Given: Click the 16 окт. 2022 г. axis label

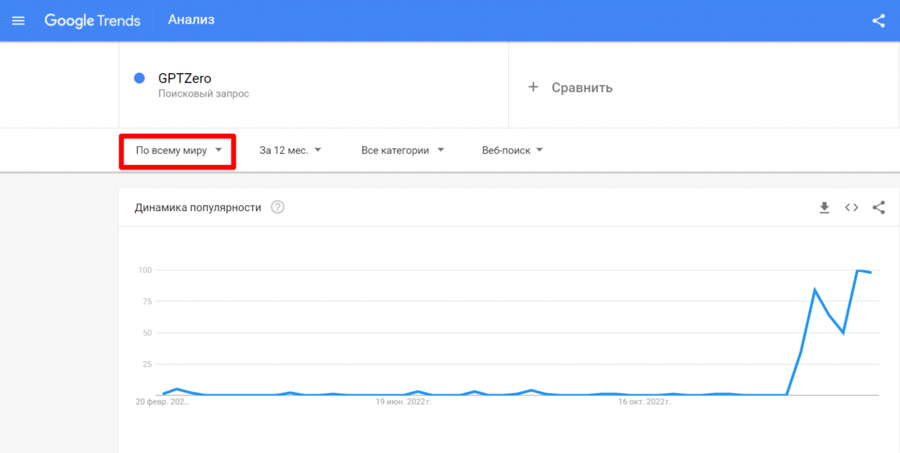Looking at the screenshot, I should pyautogui.click(x=645, y=402).
